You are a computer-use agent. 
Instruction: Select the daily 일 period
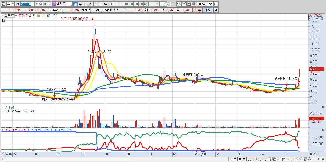click(75, 4)
